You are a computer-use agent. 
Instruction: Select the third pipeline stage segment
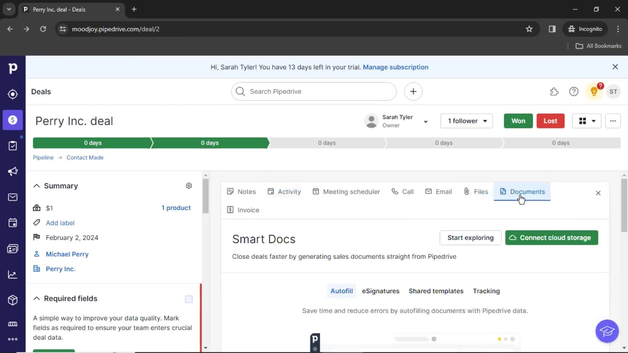(x=327, y=143)
